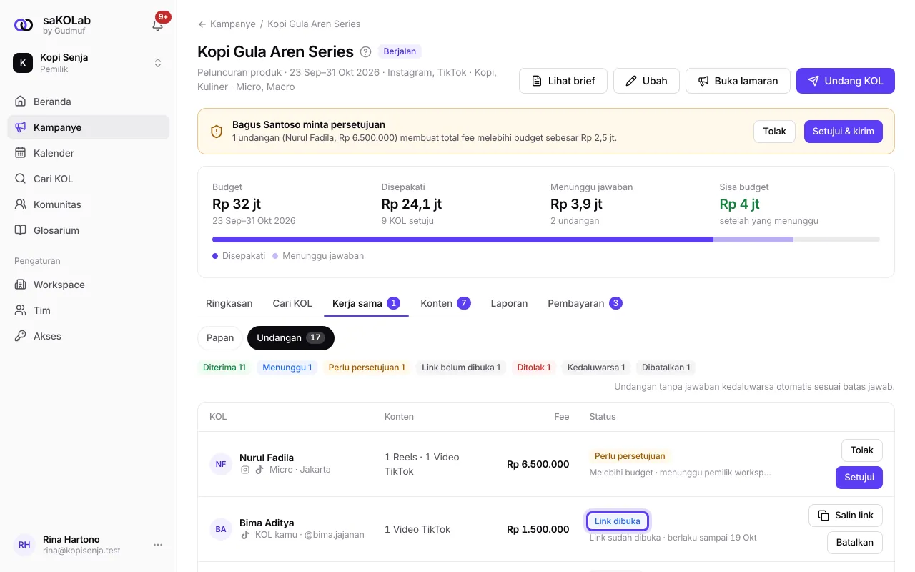This screenshot has height=572, width=915.
Task: Open Beranda in the sidebar
Action: pyautogui.click(x=89, y=102)
